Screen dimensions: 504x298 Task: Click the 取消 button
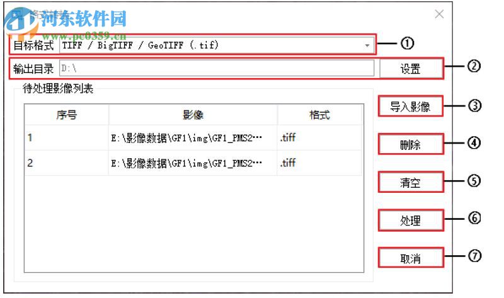click(411, 258)
